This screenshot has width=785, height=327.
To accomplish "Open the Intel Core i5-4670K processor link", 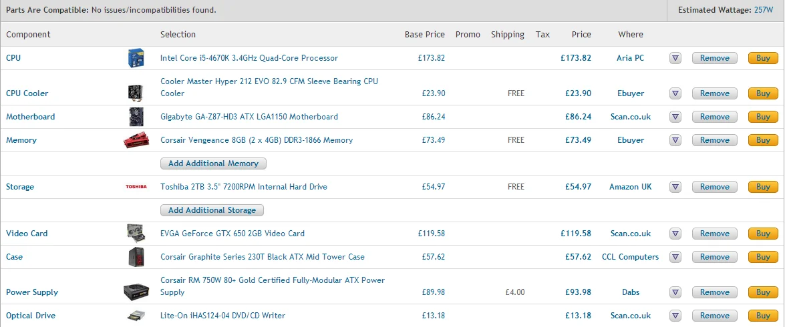I will (249, 58).
